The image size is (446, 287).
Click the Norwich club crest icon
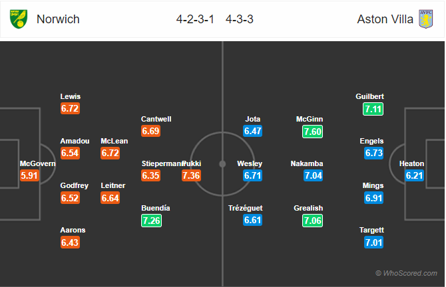19,19
